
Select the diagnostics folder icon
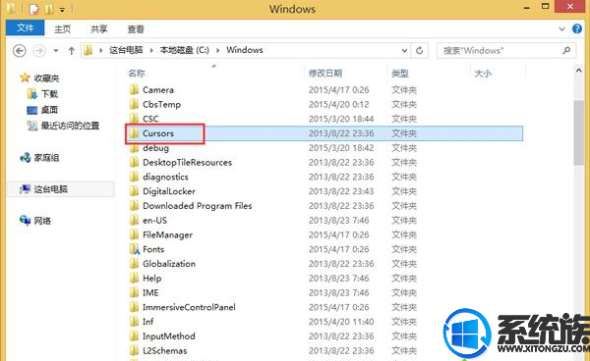point(134,177)
